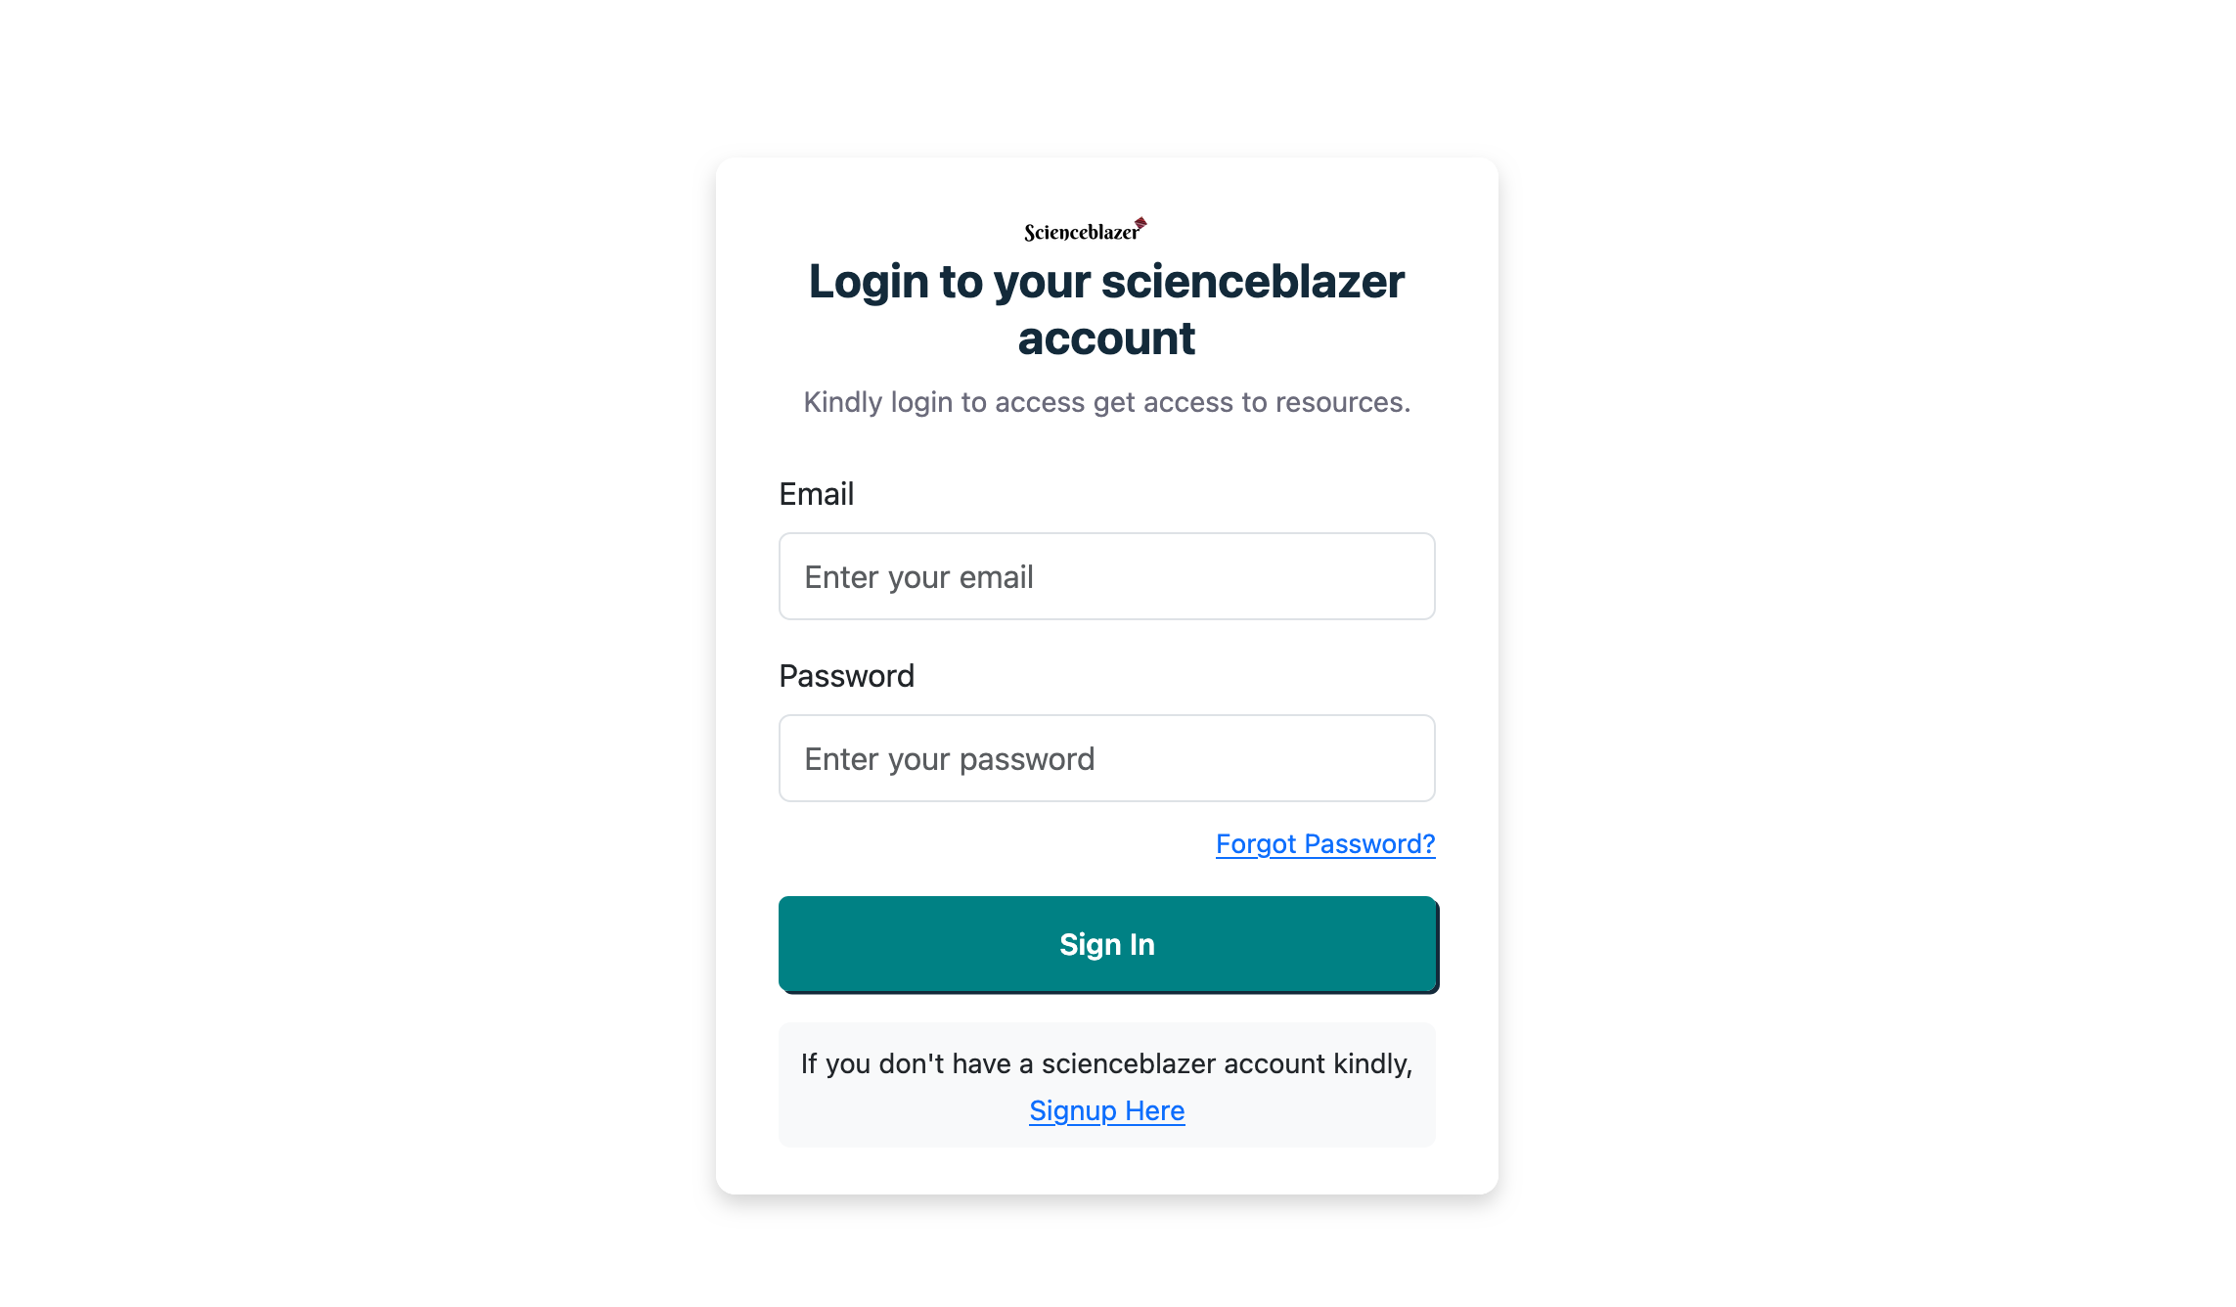Click the word "Signup" in the bottom link
This screenshot has height=1307, width=2236.
click(1072, 1110)
